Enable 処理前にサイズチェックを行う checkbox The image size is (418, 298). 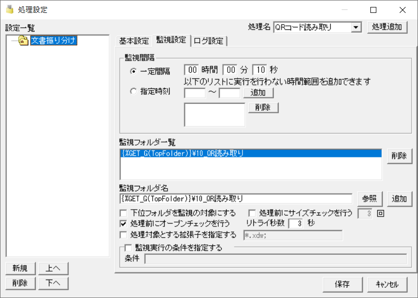tap(252, 214)
